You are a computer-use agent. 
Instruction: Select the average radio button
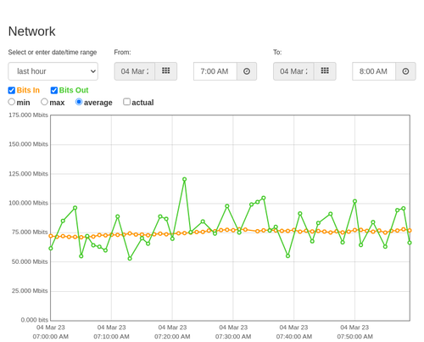pos(79,102)
